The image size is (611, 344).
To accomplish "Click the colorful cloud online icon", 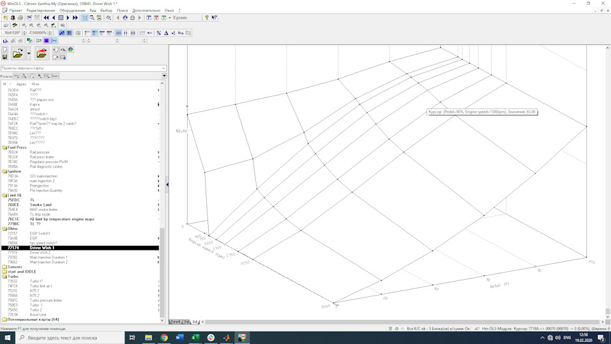I will tap(71, 50).
